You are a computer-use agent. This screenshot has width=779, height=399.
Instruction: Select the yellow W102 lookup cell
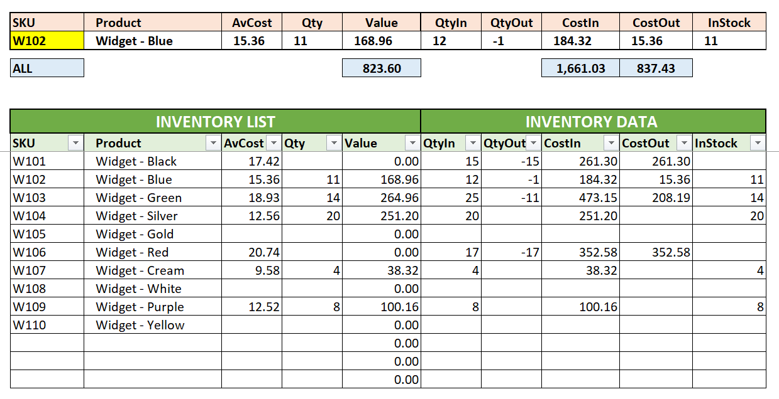47,41
